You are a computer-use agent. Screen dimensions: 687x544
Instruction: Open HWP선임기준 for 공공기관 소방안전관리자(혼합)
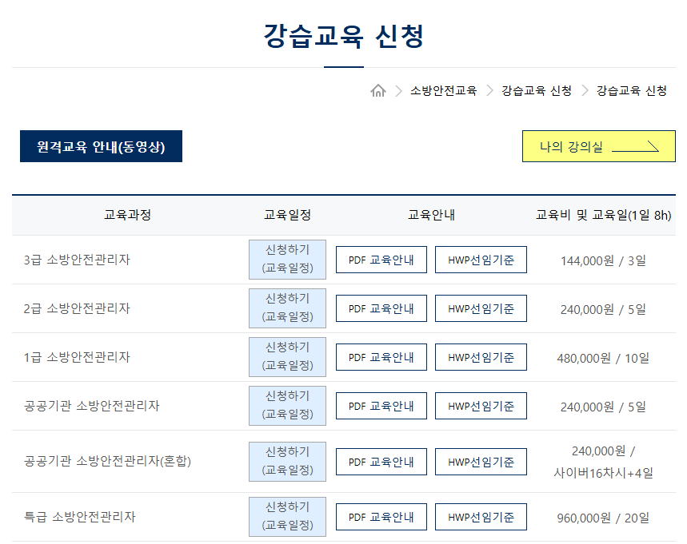click(481, 462)
